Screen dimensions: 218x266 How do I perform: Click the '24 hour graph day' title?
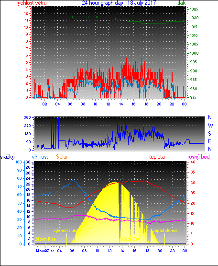coord(102,3)
